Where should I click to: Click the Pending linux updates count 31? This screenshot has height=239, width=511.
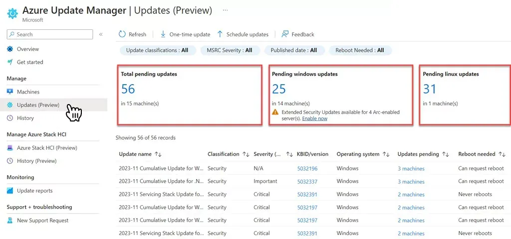430,89
